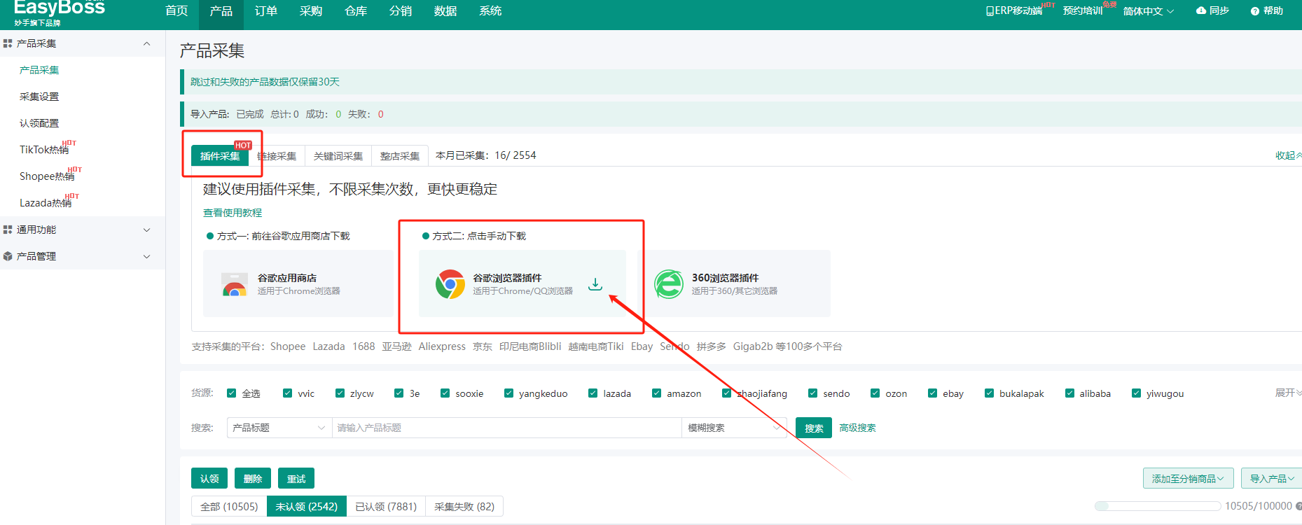Open 采集设置 in the sidebar
This screenshot has height=525, width=1302.
click(x=39, y=97)
